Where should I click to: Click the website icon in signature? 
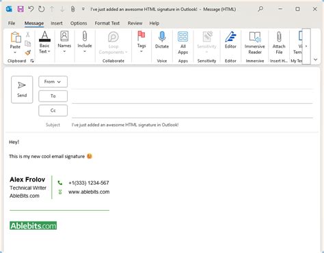pyautogui.click(x=60, y=192)
